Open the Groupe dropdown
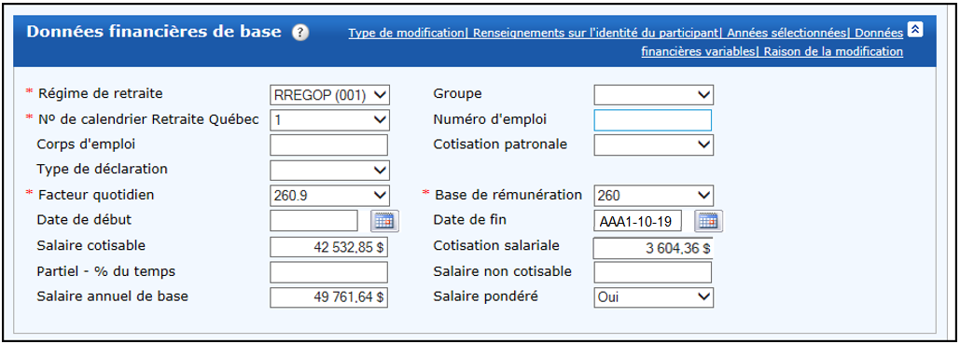Screen dimensions: 960x344 click(x=654, y=95)
